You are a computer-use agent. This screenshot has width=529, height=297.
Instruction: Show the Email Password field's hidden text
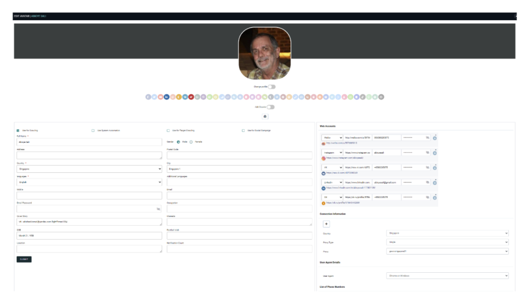158,209
